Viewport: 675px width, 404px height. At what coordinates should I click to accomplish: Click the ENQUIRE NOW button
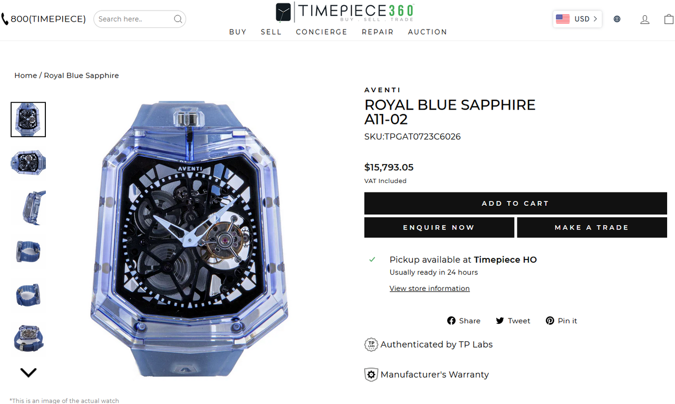(439, 227)
